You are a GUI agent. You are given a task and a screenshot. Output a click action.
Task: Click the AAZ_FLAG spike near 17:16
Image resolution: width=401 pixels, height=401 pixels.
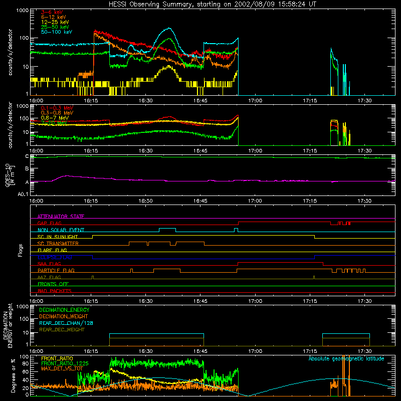click(314, 277)
